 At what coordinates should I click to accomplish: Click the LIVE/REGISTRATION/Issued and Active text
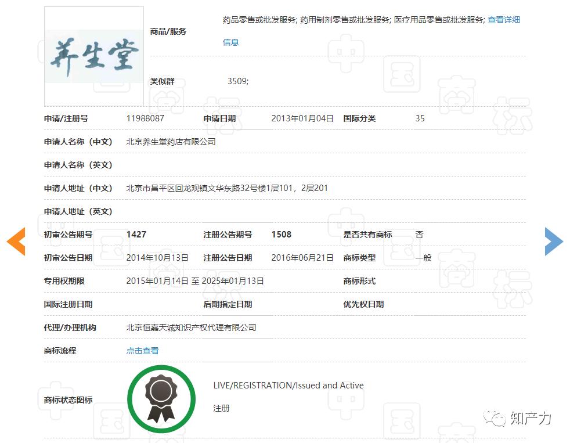289,385
